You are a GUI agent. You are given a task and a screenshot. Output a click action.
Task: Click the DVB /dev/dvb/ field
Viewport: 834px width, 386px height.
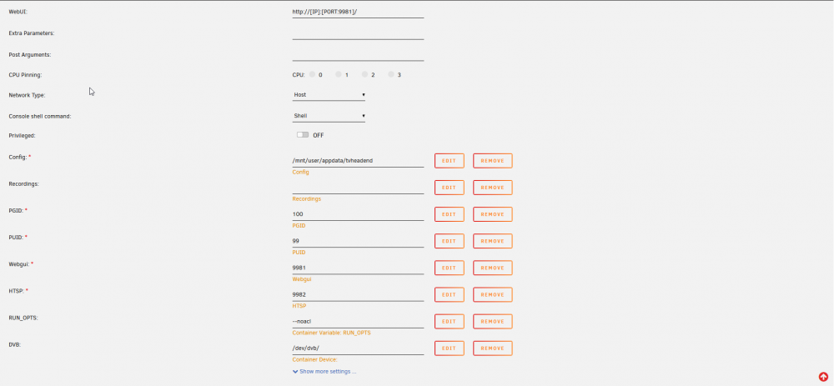click(x=358, y=348)
